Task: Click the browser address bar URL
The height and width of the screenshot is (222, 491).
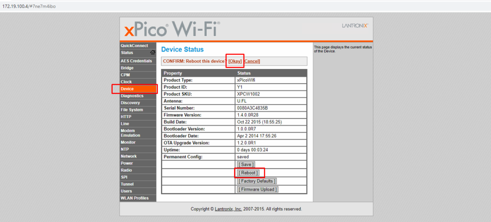Action: tap(29, 6)
